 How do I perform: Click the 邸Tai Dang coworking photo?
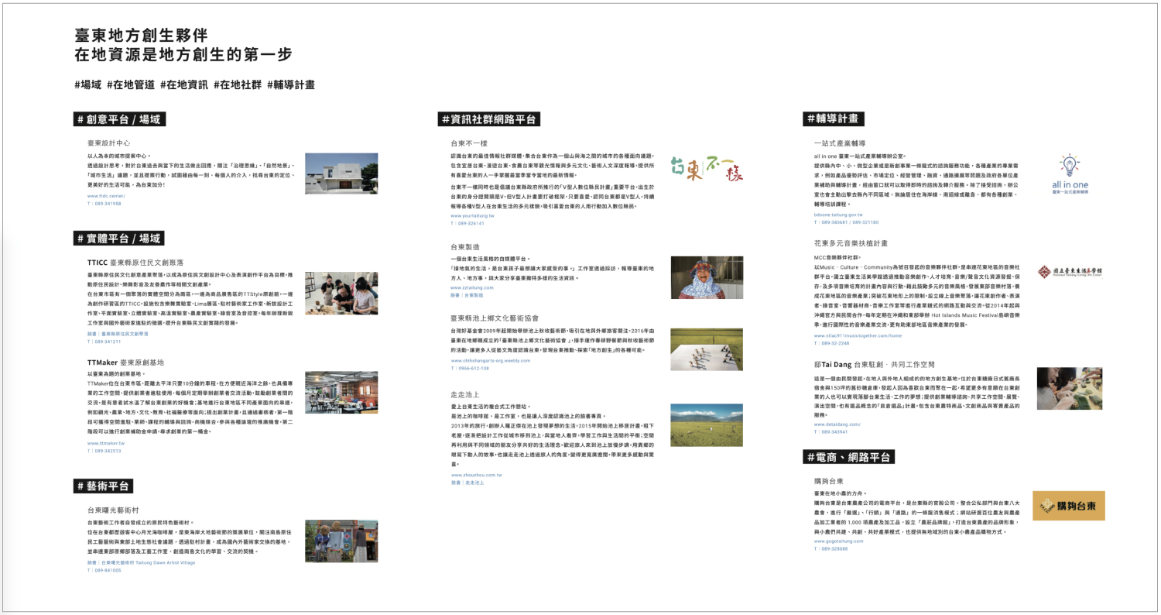pyautogui.click(x=1071, y=388)
